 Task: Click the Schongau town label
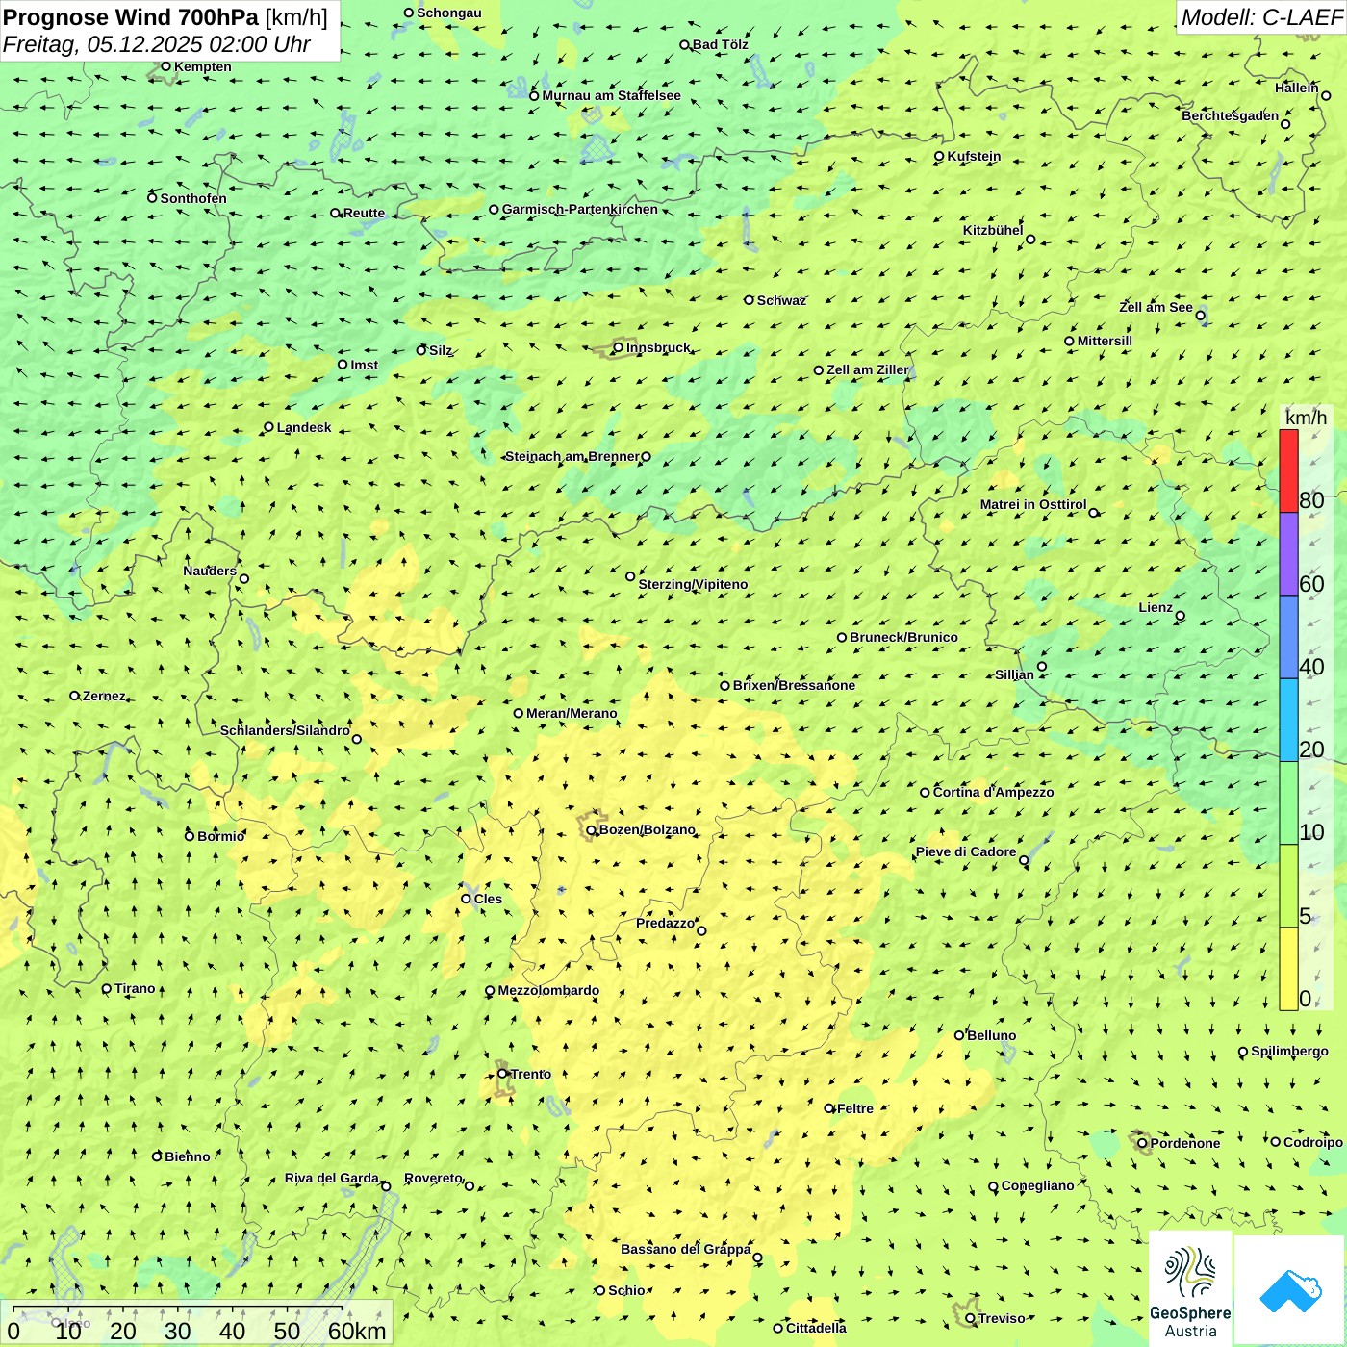449,13
